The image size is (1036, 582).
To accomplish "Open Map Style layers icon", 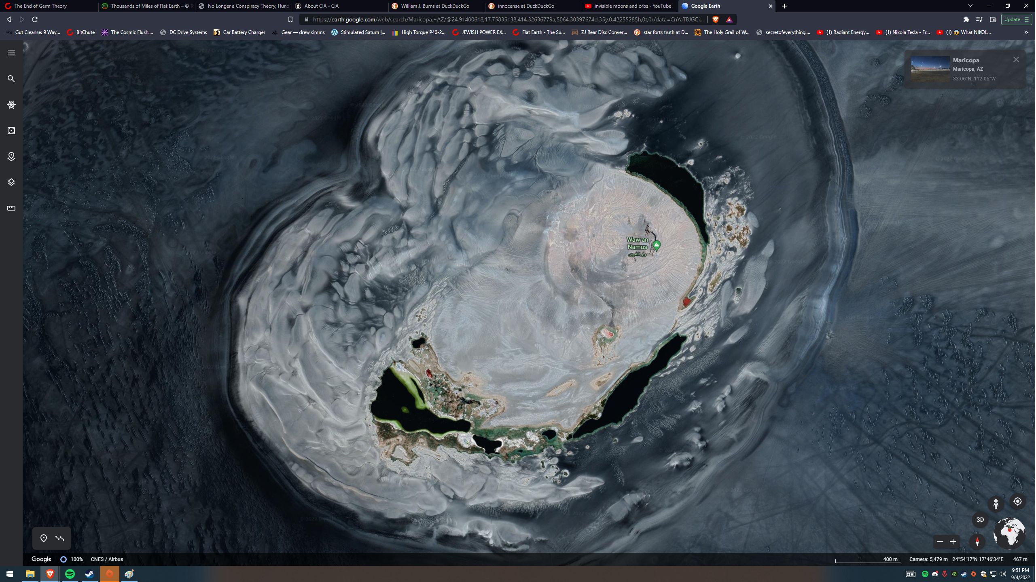I will point(11,182).
